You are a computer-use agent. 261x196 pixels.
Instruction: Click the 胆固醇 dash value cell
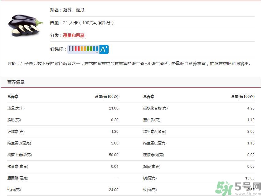click(x=116, y=178)
